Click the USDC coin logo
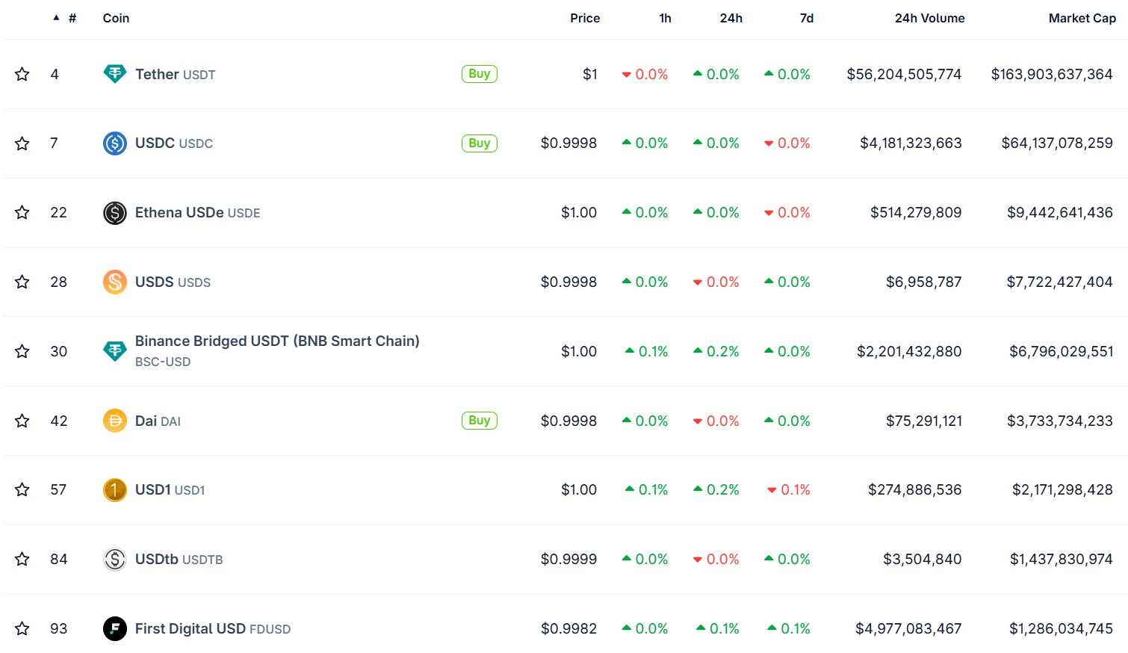Viewport: 1128px width, 653px height. point(114,143)
